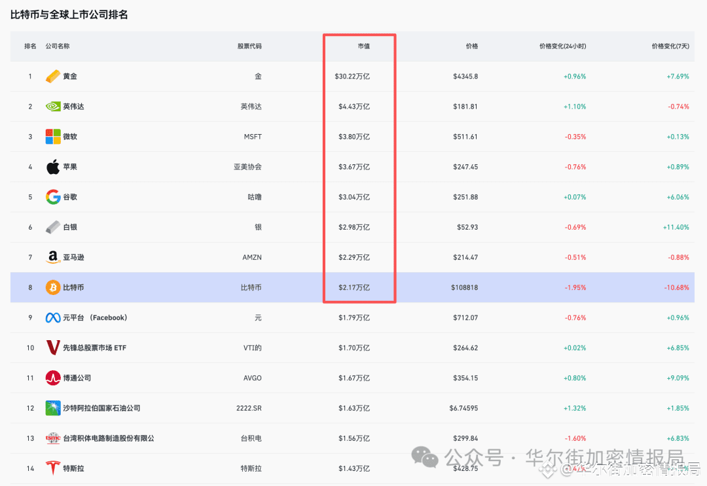
Task: Sort by 市值 column header
Action: point(364,46)
